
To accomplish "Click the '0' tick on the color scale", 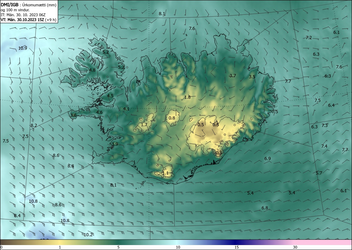I will pyautogui.click(x=1, y=247).
